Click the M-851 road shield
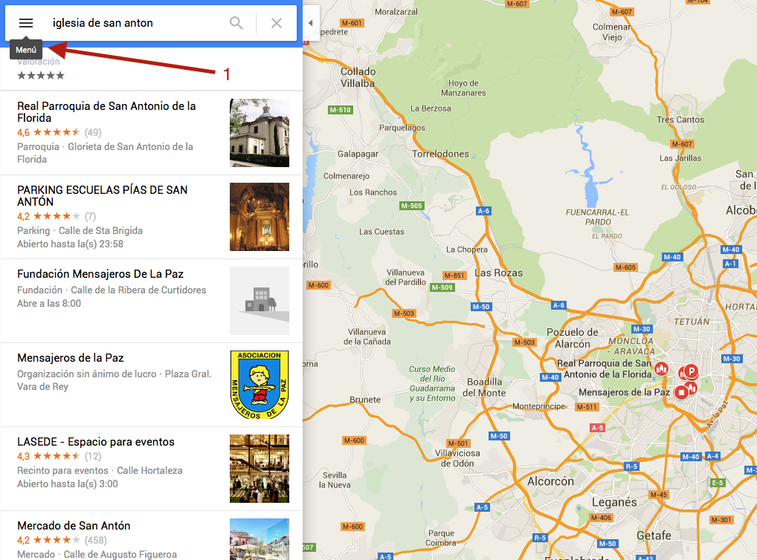757x560 pixels. coord(454,276)
